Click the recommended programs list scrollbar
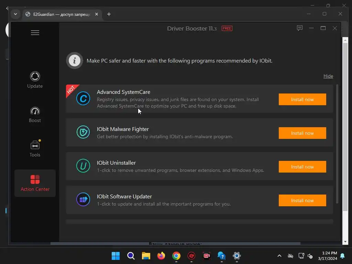 [x=337, y=144]
